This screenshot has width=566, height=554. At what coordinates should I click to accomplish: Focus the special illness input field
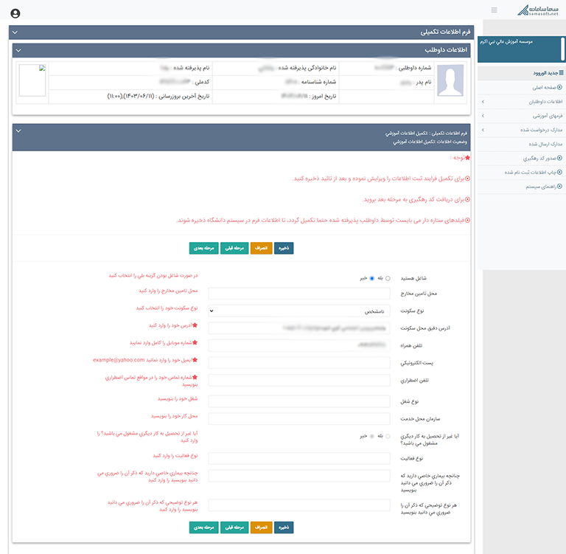tap(299, 476)
